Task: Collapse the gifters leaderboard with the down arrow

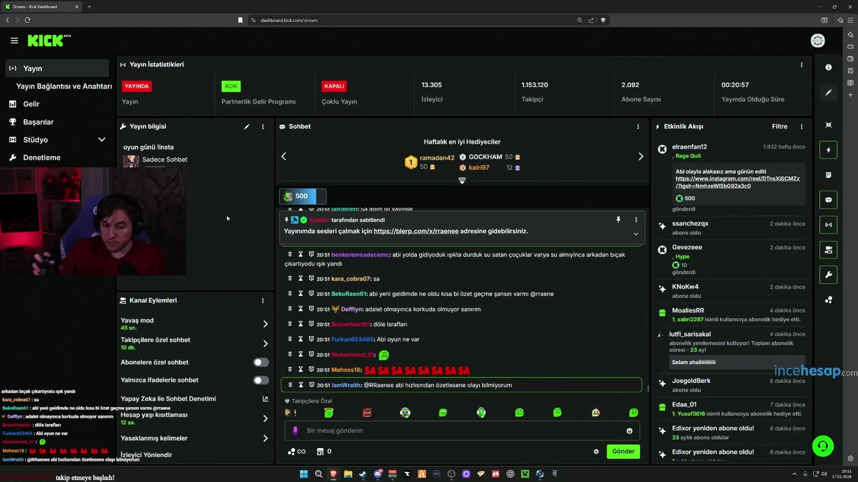Action: tap(462, 180)
